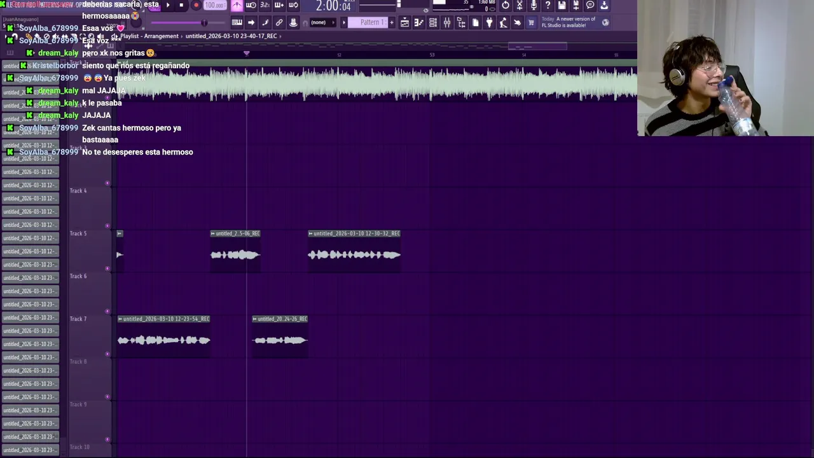This screenshot has width=814, height=458.
Task: Click the download content library icon
Action: point(604,5)
